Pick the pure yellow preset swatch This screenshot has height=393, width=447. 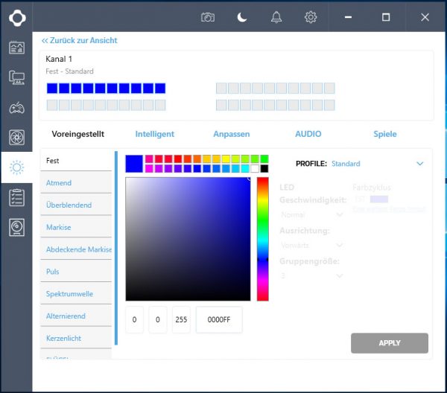point(226,159)
